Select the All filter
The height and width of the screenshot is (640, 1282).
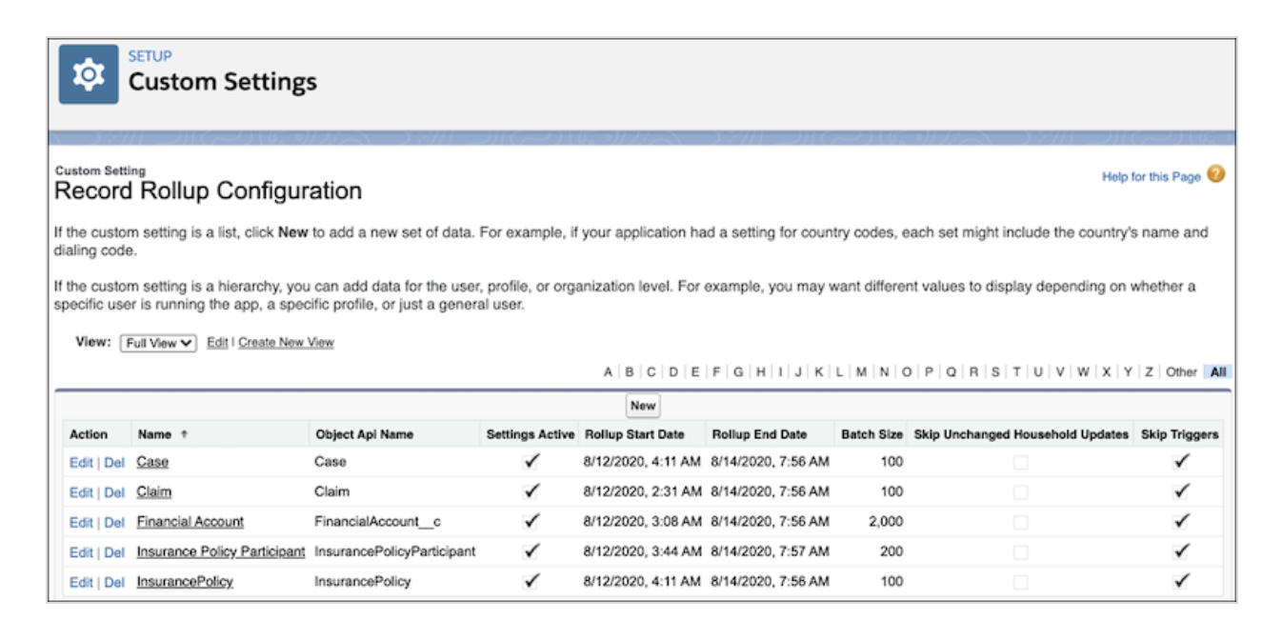coord(1218,372)
